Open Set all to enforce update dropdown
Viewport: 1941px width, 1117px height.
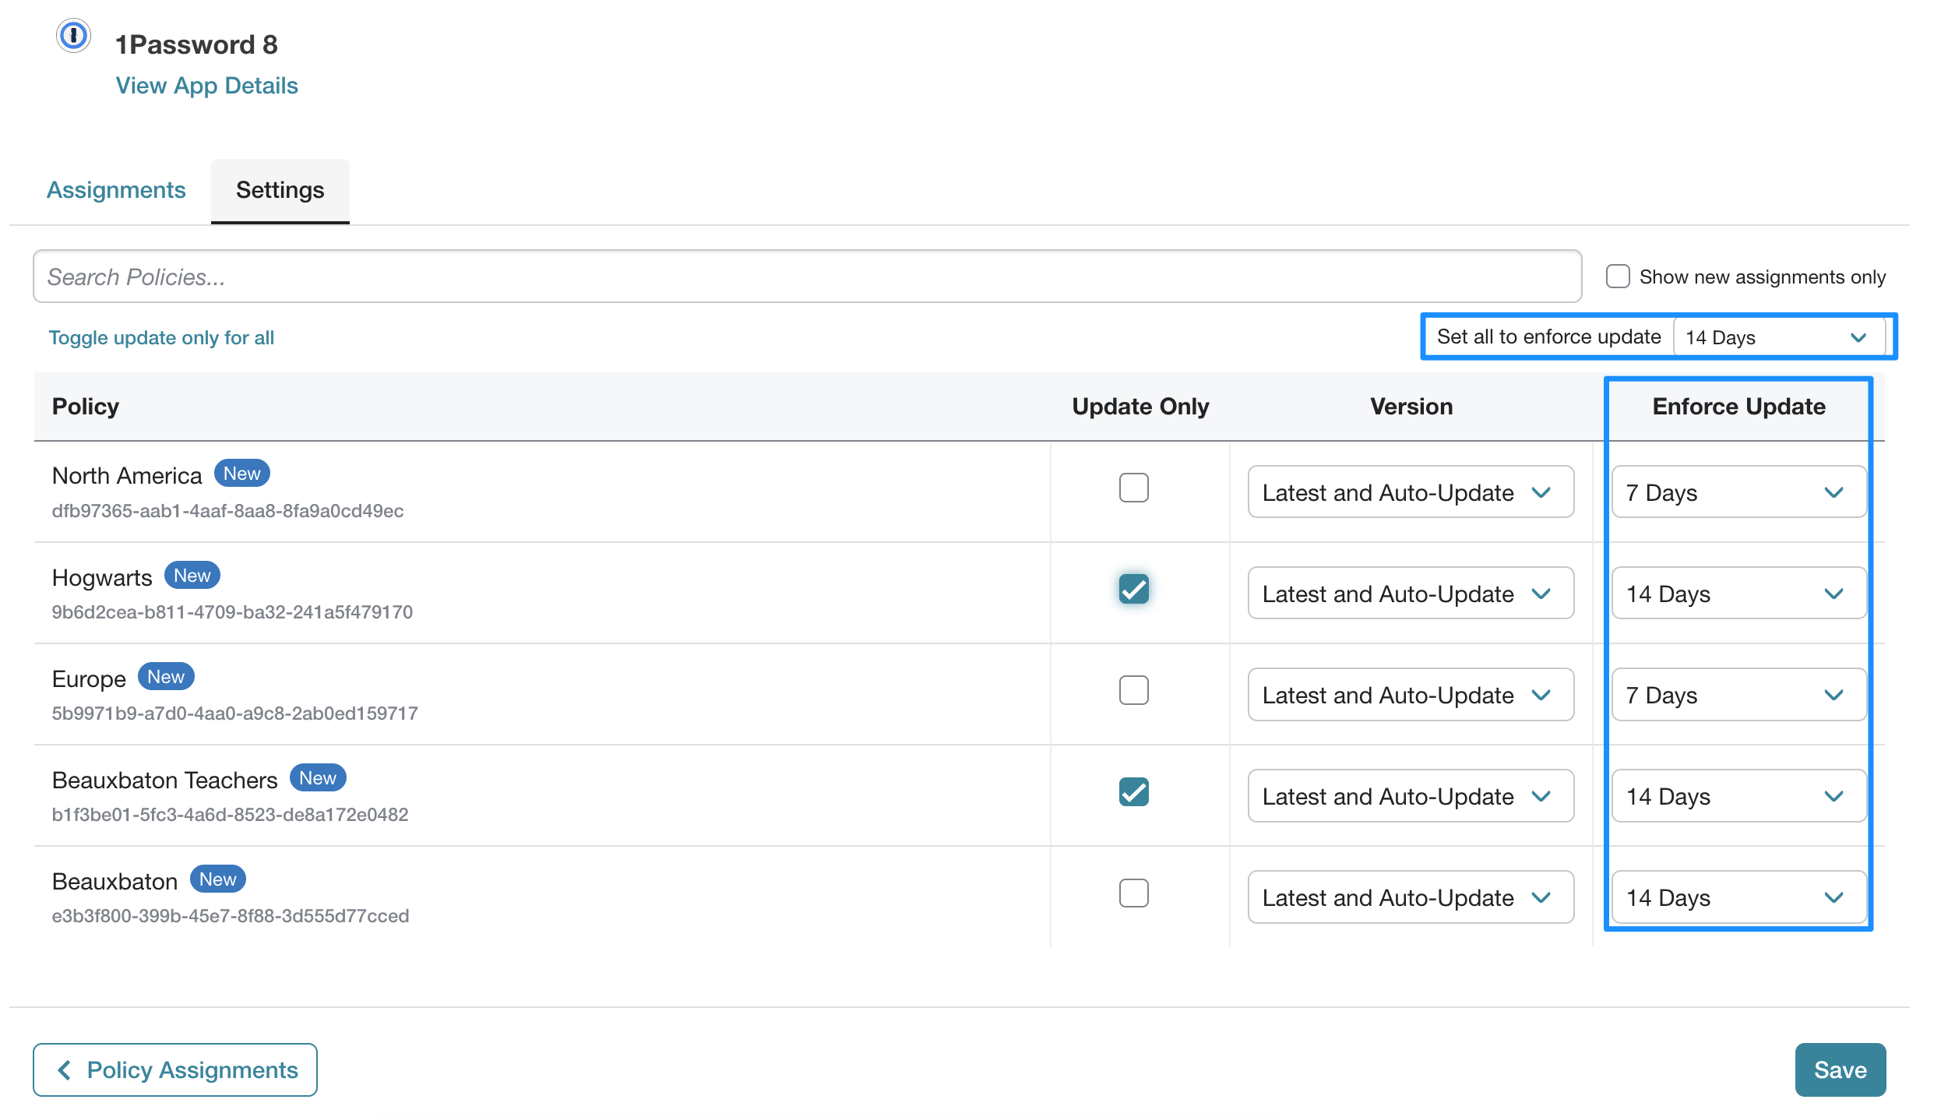pos(1778,337)
